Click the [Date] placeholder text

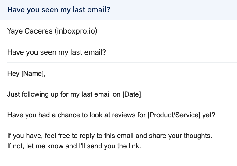pos(132,94)
